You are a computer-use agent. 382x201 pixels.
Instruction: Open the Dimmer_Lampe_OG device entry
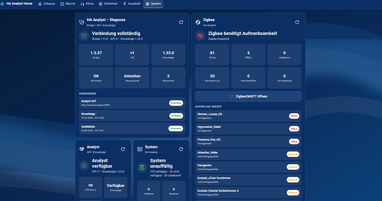[248, 116]
